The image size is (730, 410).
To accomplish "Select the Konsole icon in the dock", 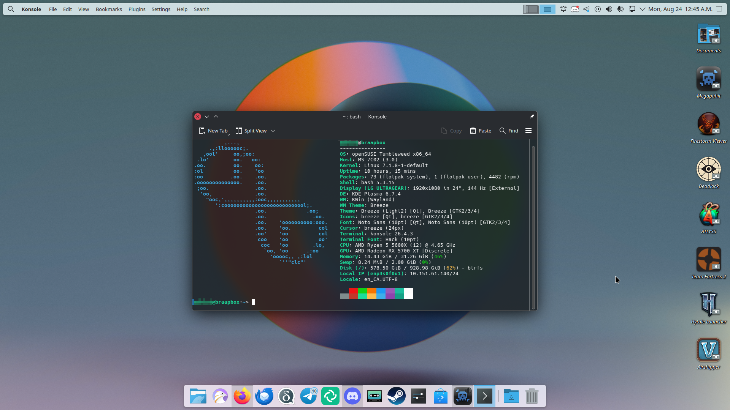I will point(485,396).
